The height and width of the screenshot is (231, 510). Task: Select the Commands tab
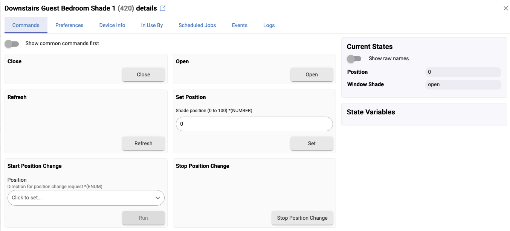click(x=26, y=25)
